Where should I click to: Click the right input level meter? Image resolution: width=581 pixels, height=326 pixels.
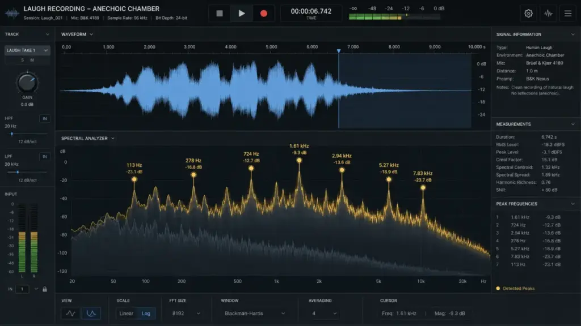[x=33, y=238]
